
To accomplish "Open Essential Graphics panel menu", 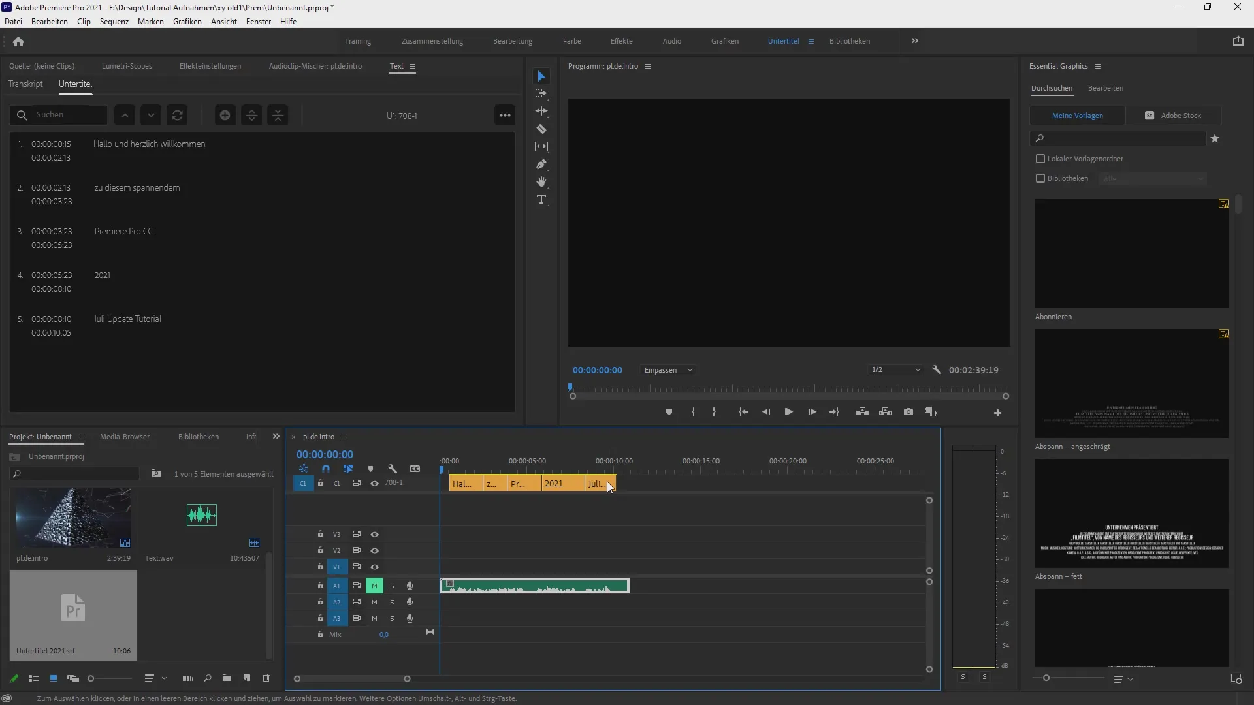I will click(1098, 66).
